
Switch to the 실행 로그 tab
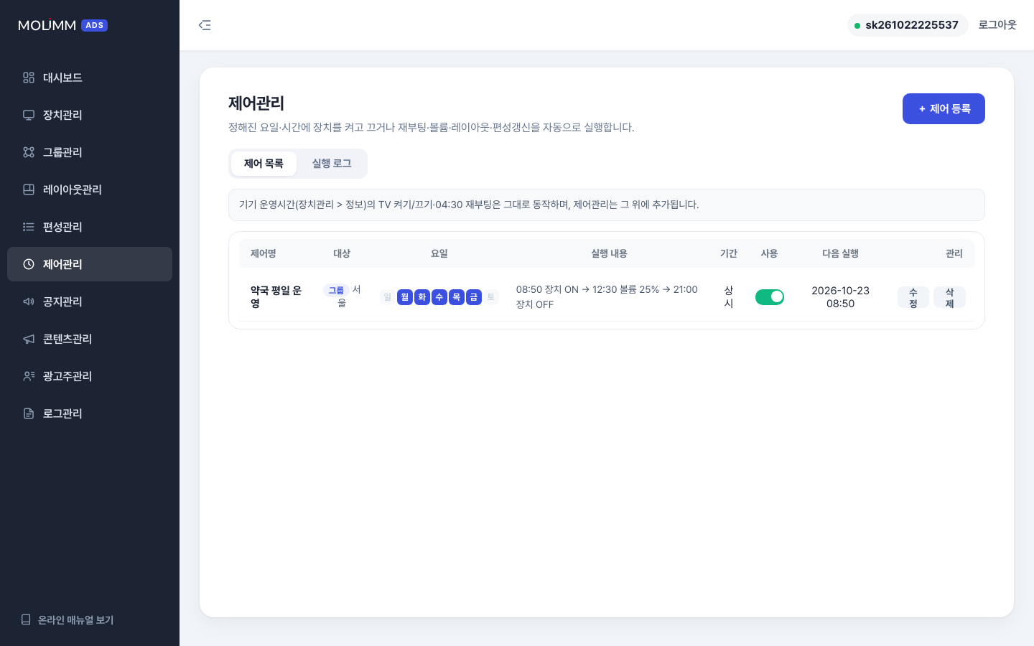coord(332,164)
